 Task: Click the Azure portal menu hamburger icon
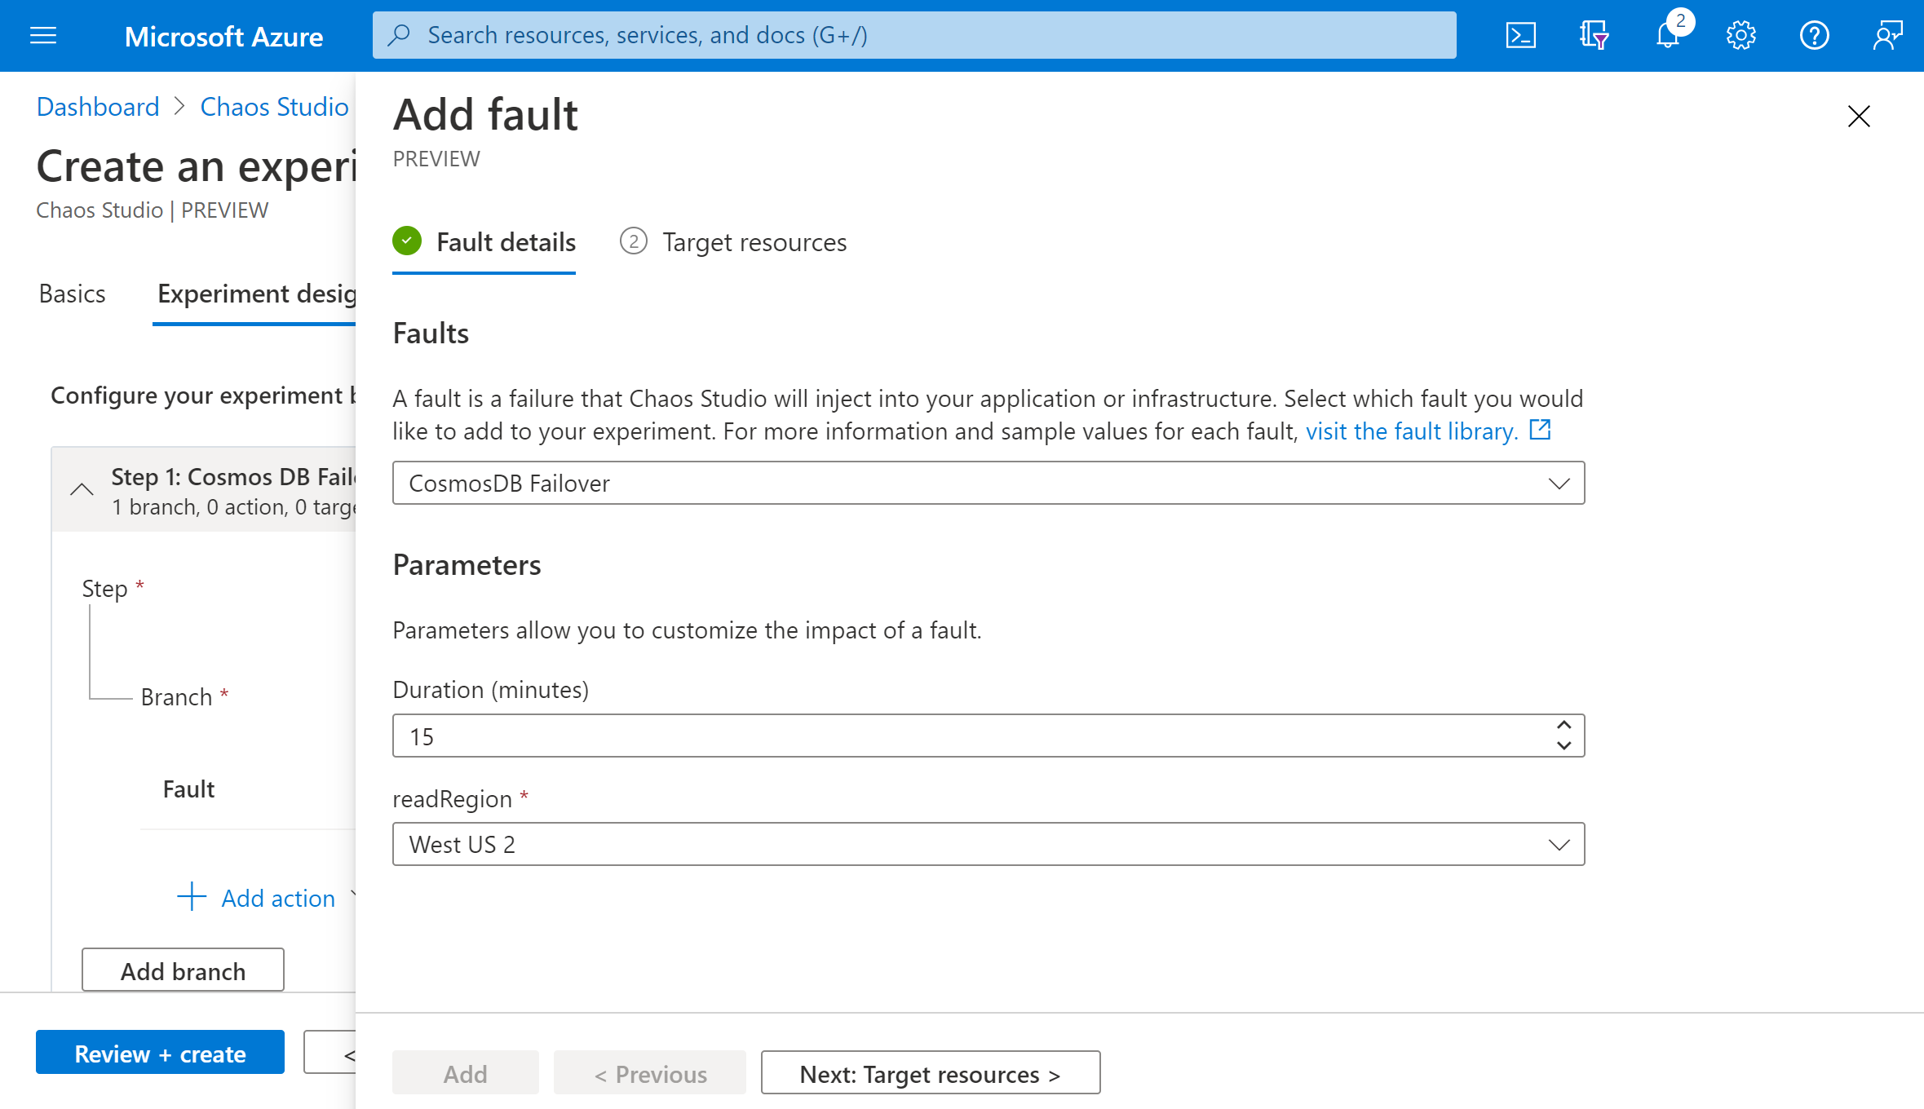tap(42, 36)
